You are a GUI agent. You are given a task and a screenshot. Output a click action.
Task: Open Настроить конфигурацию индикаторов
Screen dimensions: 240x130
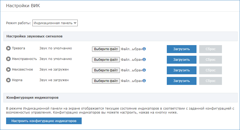coord(44,121)
